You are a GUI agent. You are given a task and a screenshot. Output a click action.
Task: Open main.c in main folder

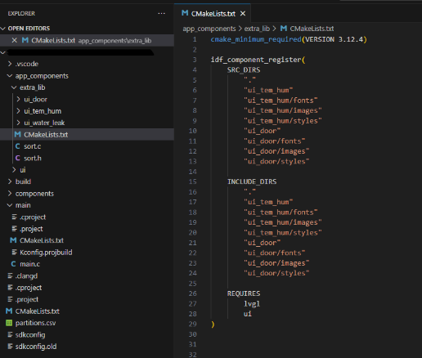pyautogui.click(x=29, y=264)
